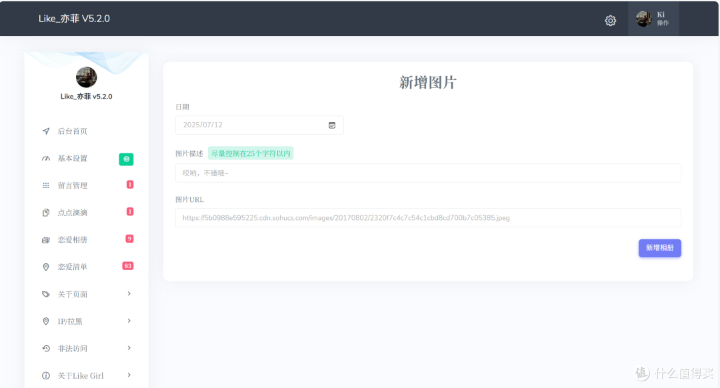Click the 基本设置 gauge icon

click(x=46, y=159)
